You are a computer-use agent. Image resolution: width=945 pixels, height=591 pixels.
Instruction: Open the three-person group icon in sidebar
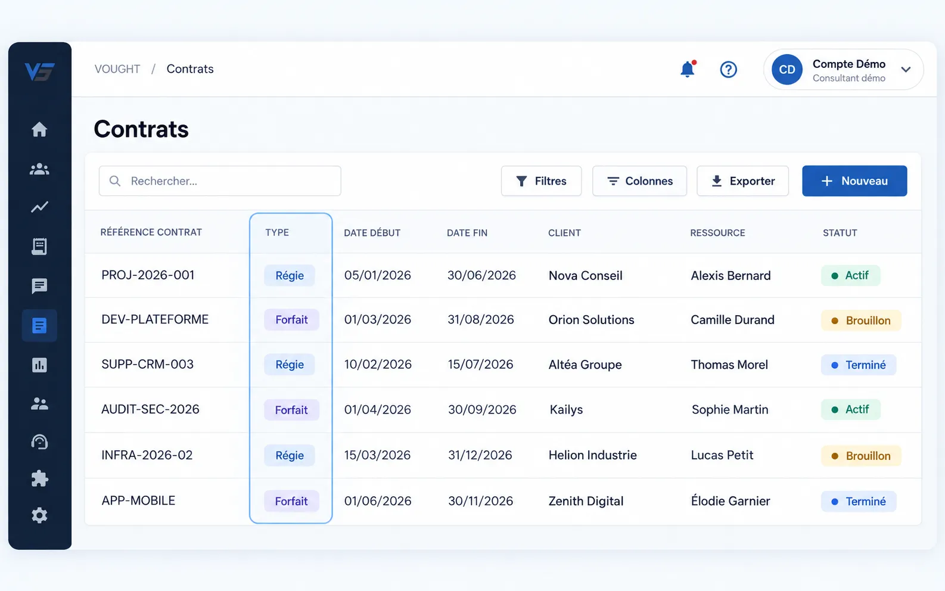[39, 169]
